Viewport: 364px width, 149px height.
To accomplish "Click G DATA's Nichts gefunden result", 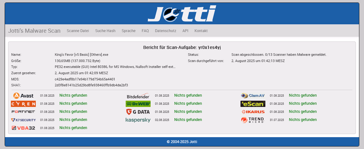I will 188,112.
